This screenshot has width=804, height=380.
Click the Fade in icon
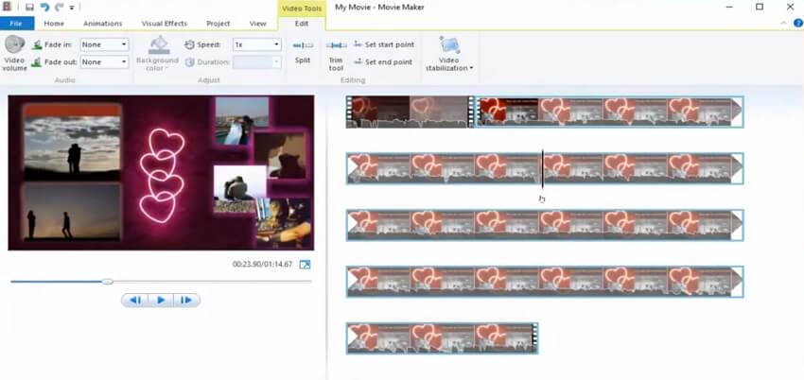37,45
